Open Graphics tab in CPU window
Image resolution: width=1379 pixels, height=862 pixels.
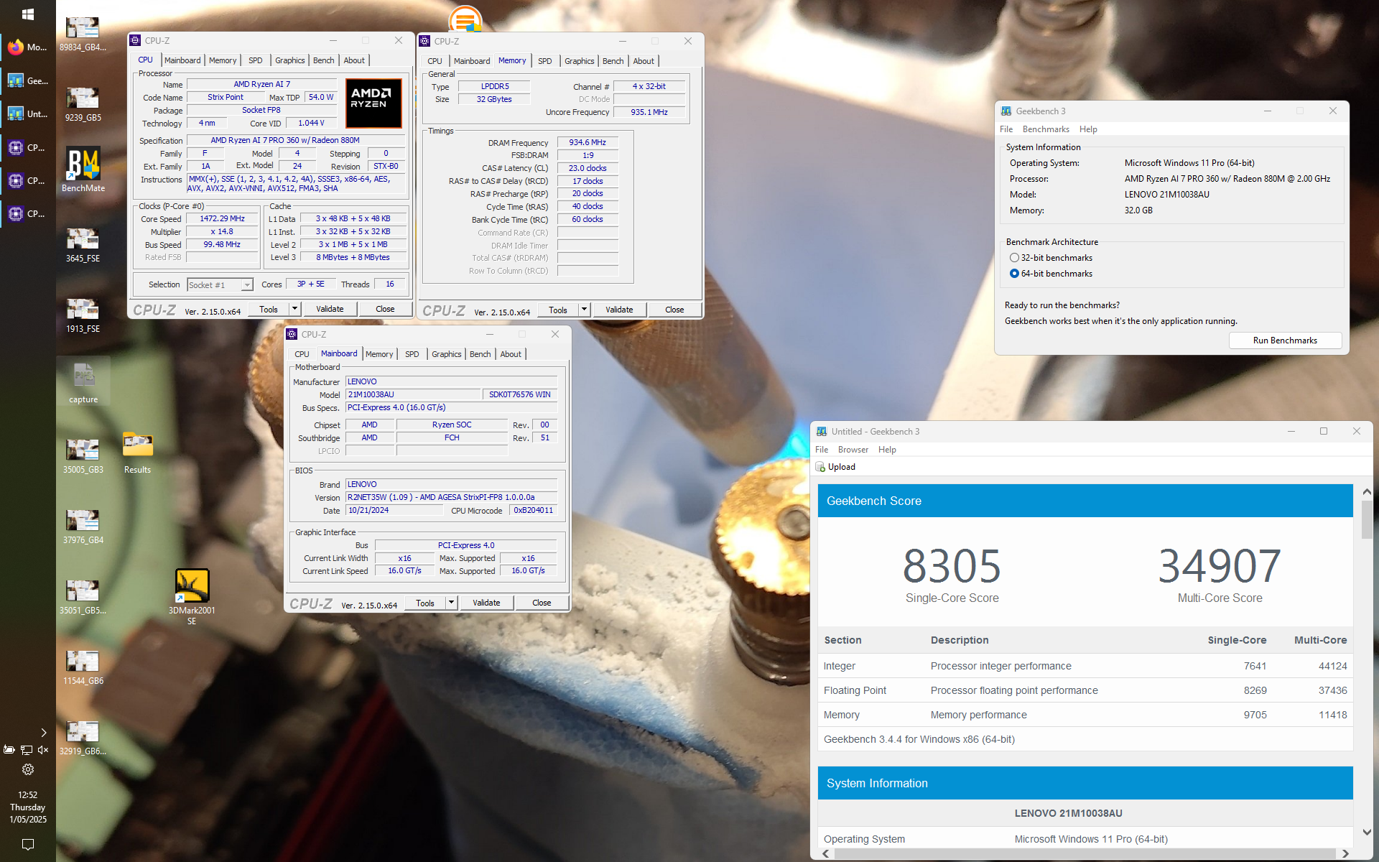pos(290,60)
